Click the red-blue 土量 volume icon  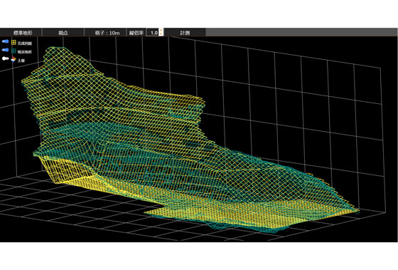[x=14, y=59]
